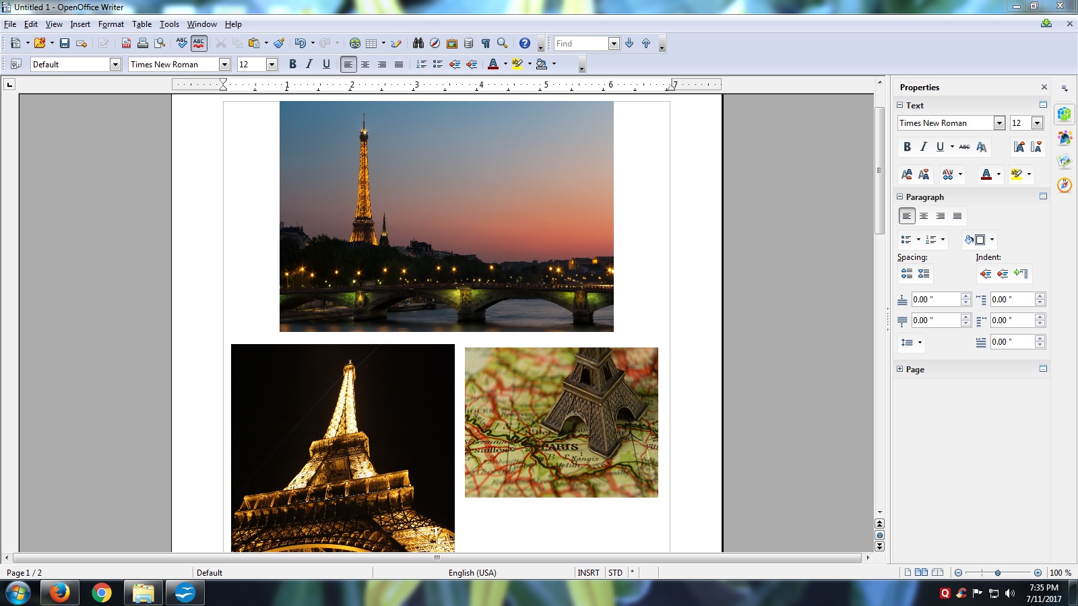The height and width of the screenshot is (606, 1078).
Task: Insert Hyperlink icon in toolbar
Action: [x=355, y=43]
